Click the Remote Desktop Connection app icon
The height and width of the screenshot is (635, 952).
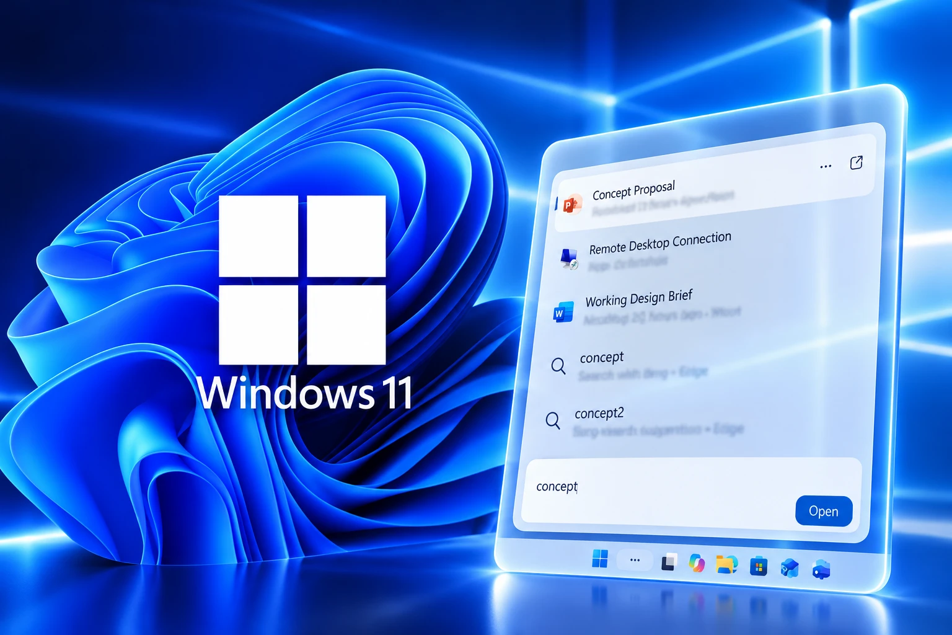click(x=569, y=259)
